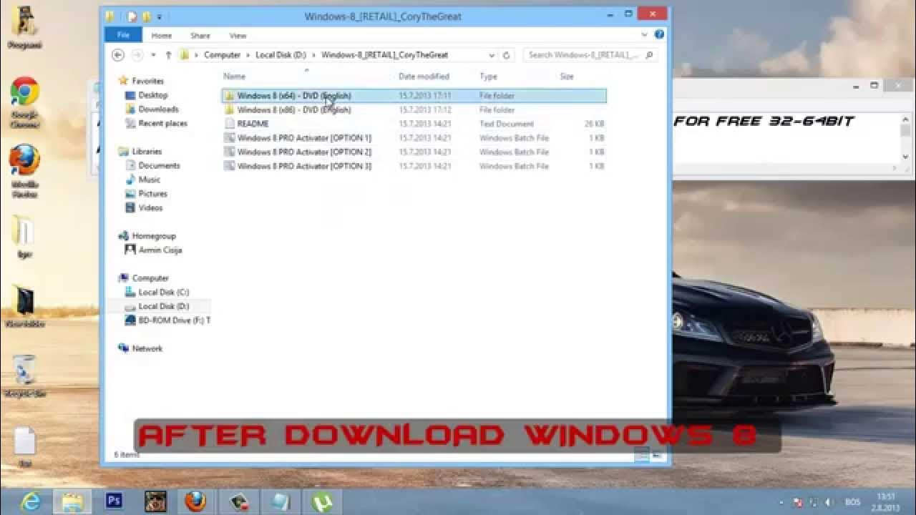The image size is (916, 515).
Task: Refresh the current folder view
Action: [506, 55]
